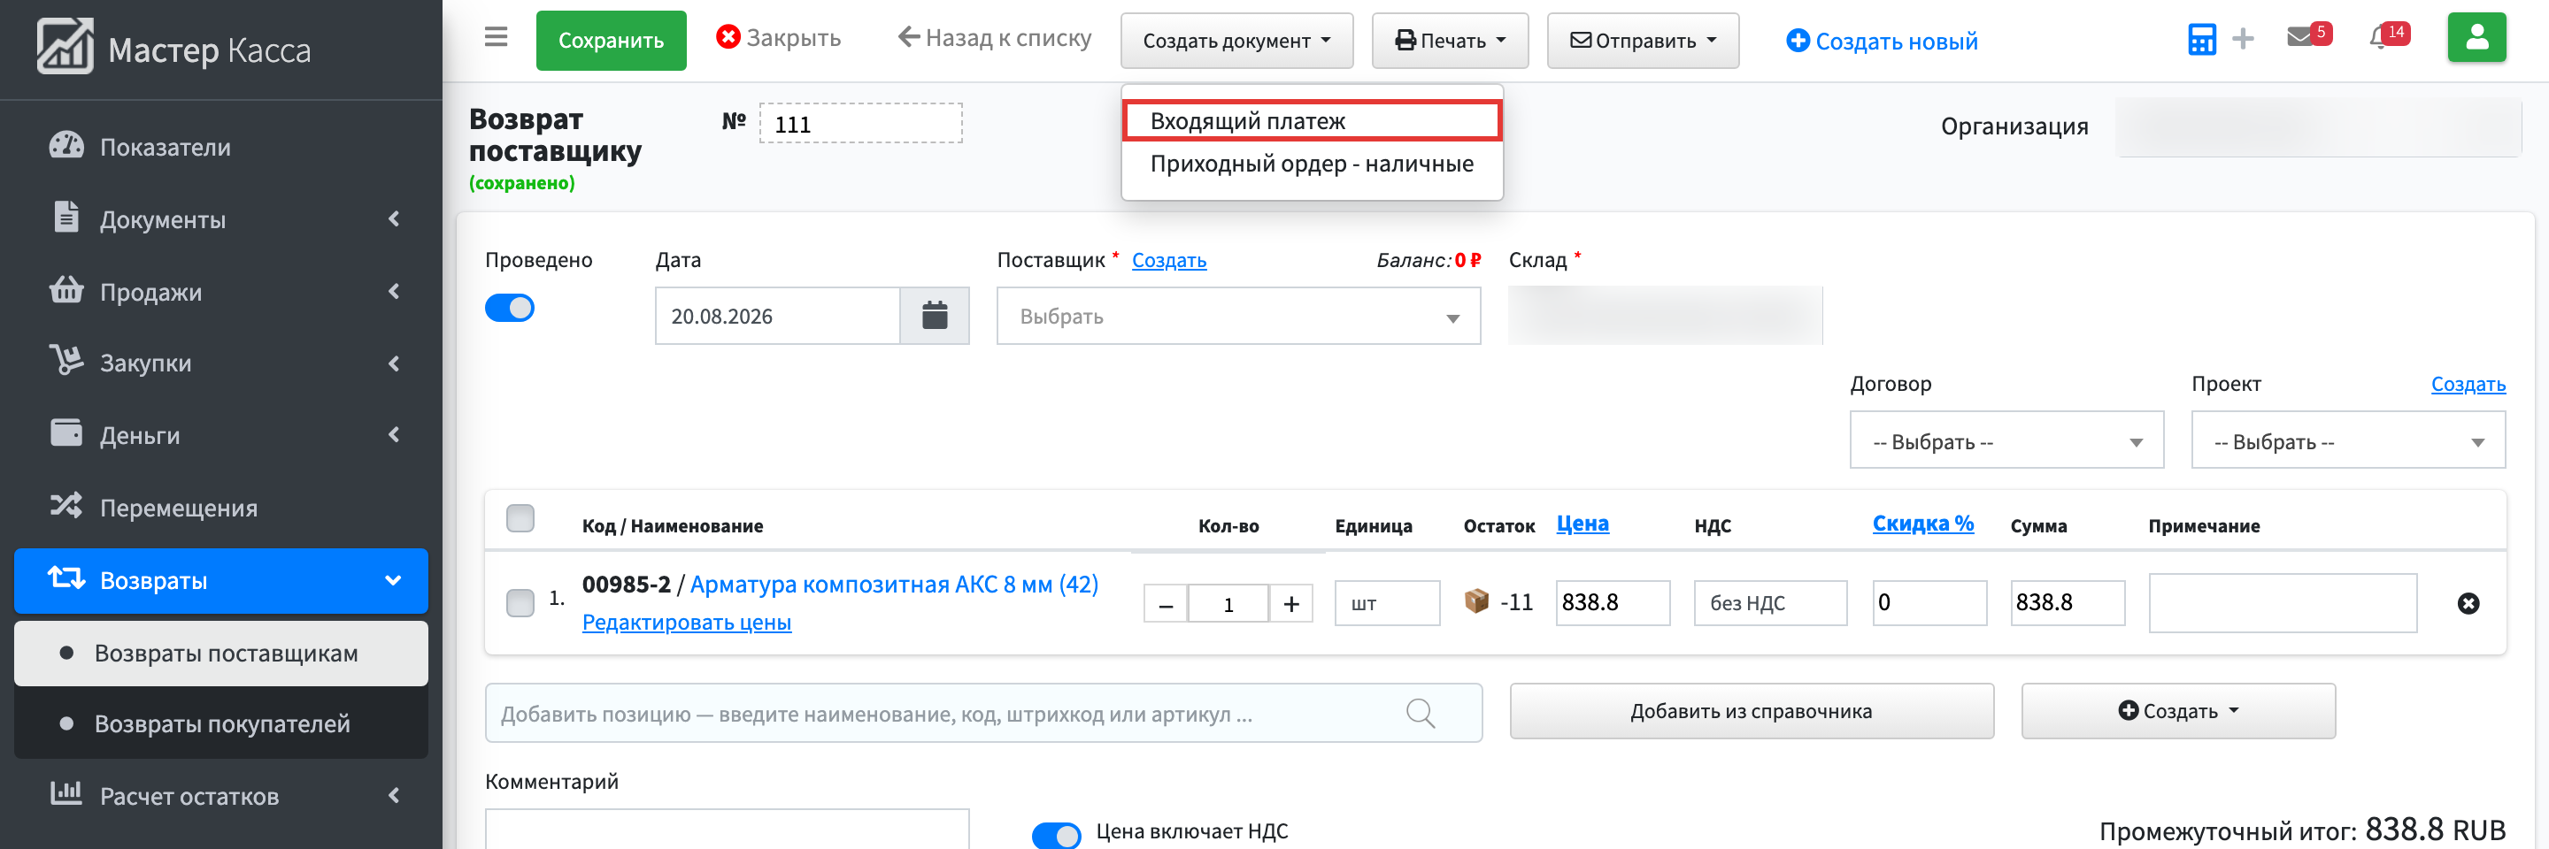The image size is (2549, 849).
Task: Click the Мастер Касса logo
Action: [x=174, y=48]
